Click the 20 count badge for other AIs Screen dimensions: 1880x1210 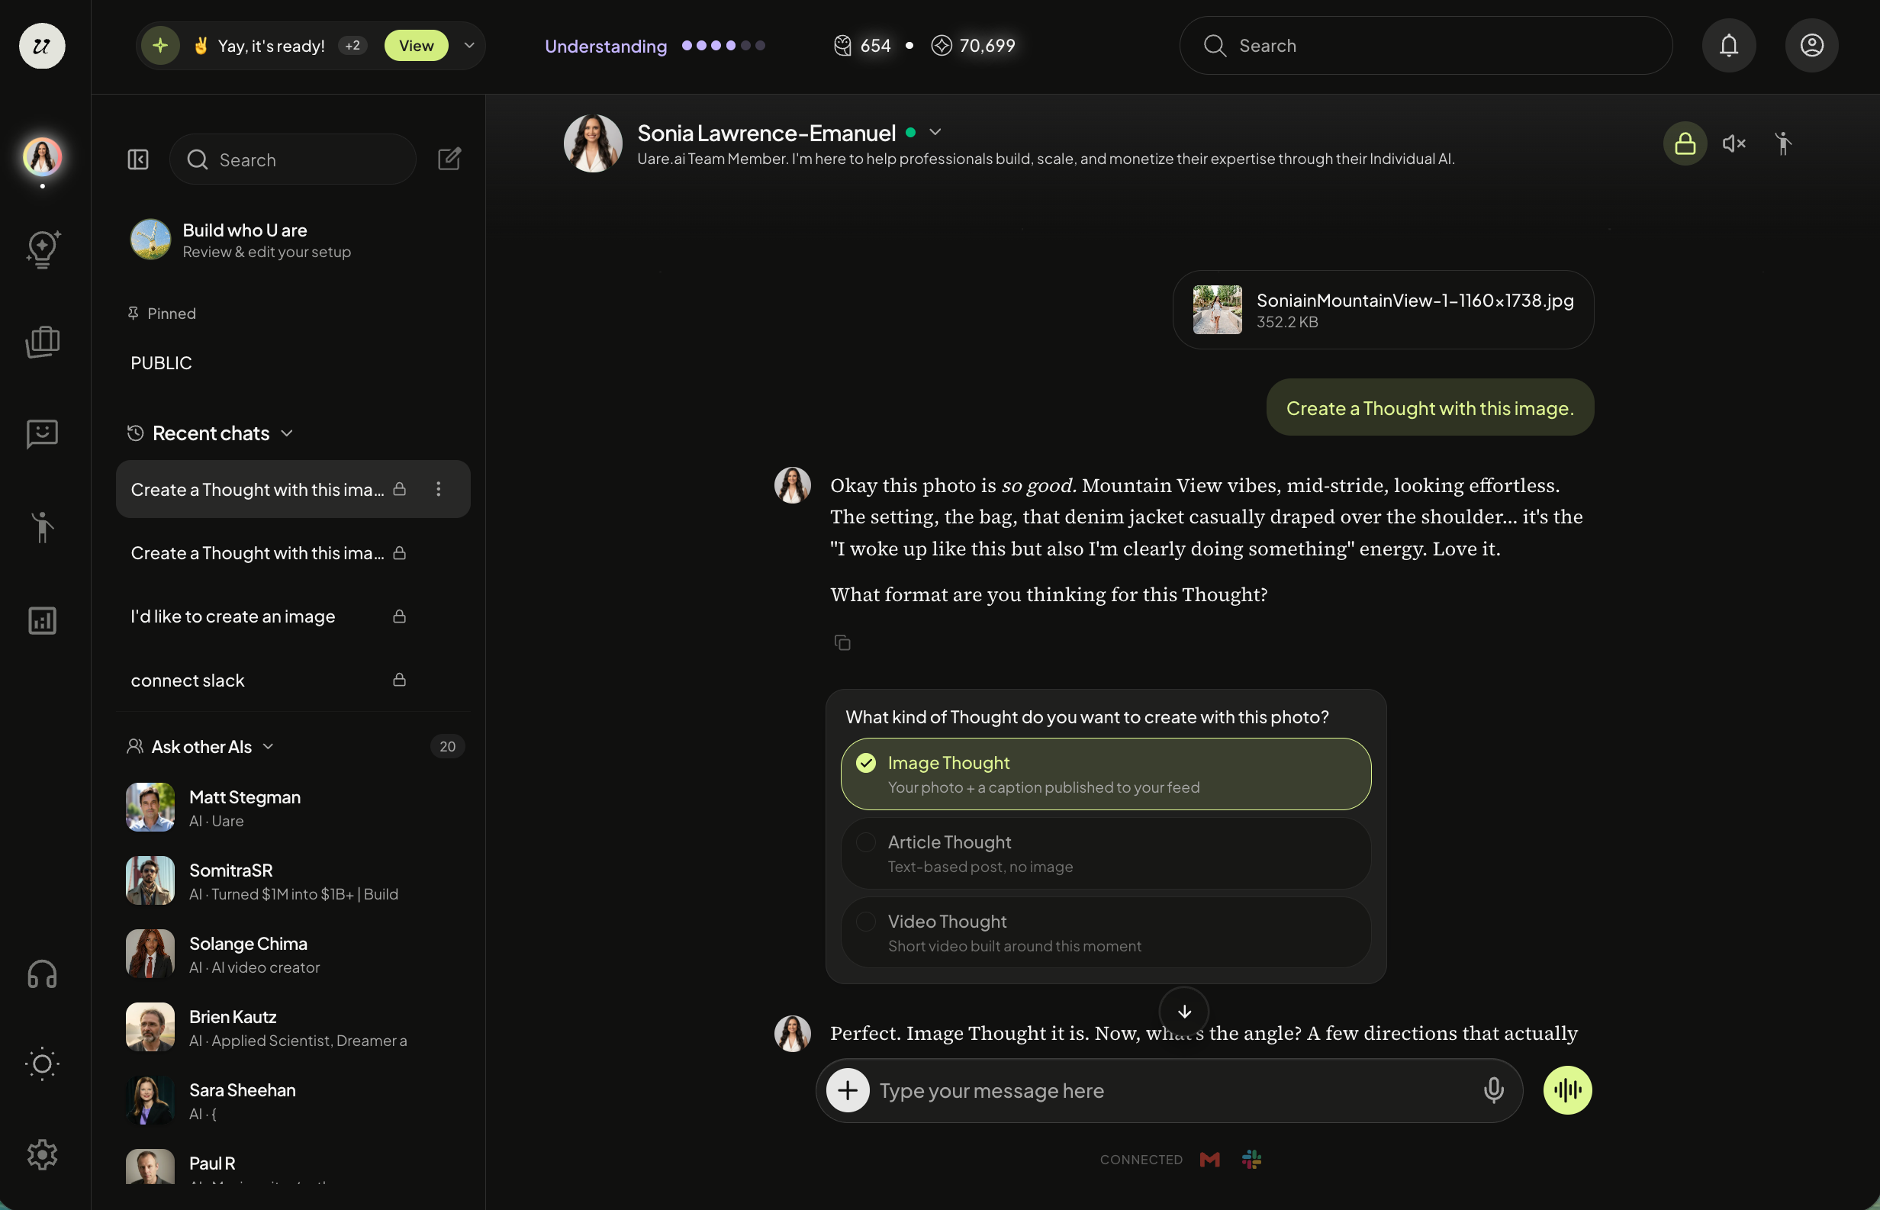[448, 746]
